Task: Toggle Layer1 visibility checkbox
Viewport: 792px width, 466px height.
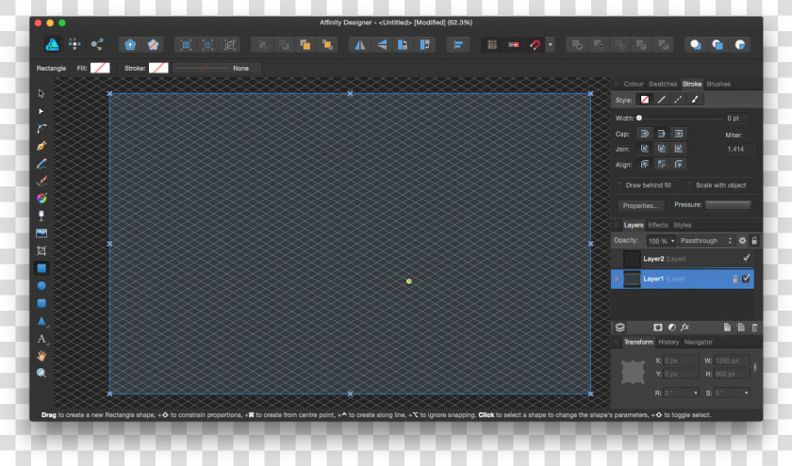Action: (746, 279)
